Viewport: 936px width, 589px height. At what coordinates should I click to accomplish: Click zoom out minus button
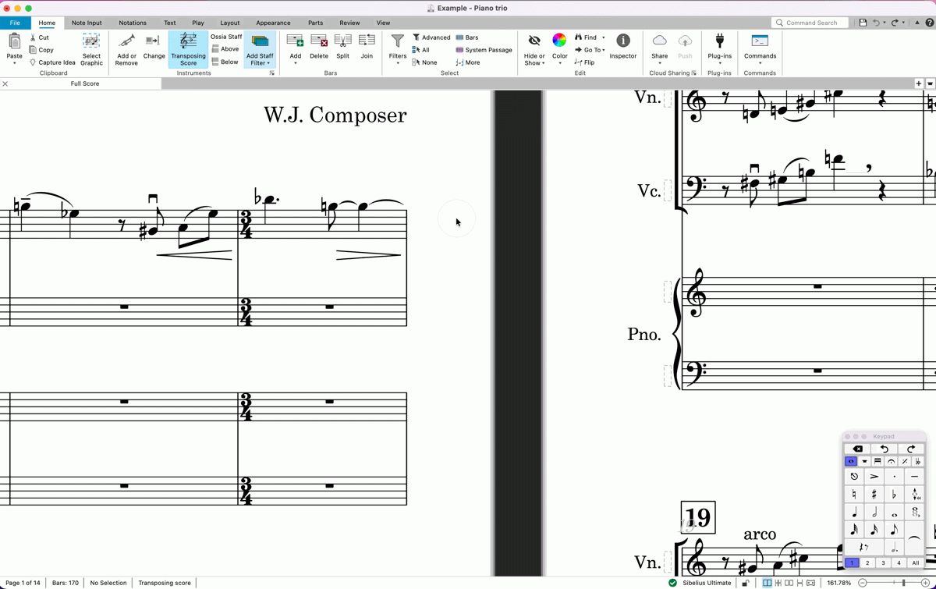863,583
